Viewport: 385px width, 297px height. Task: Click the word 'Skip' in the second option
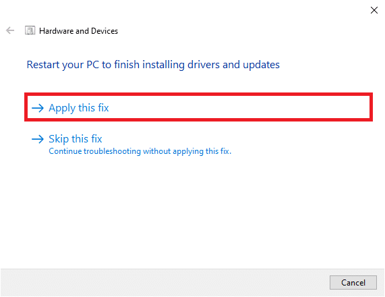click(x=59, y=139)
